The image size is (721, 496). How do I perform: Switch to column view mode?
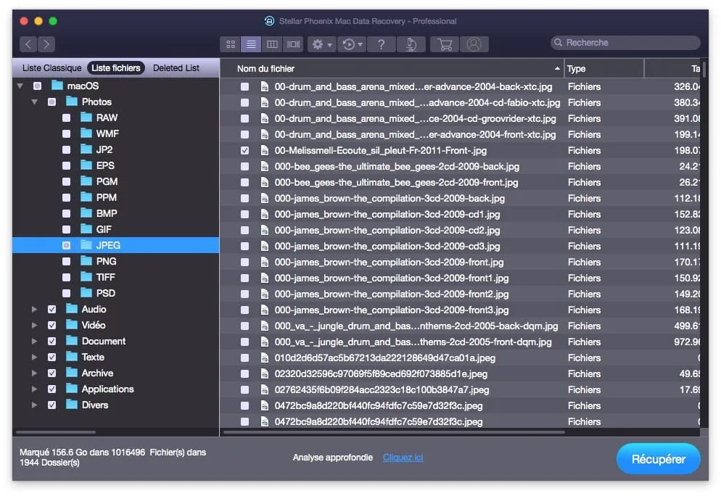pos(272,44)
